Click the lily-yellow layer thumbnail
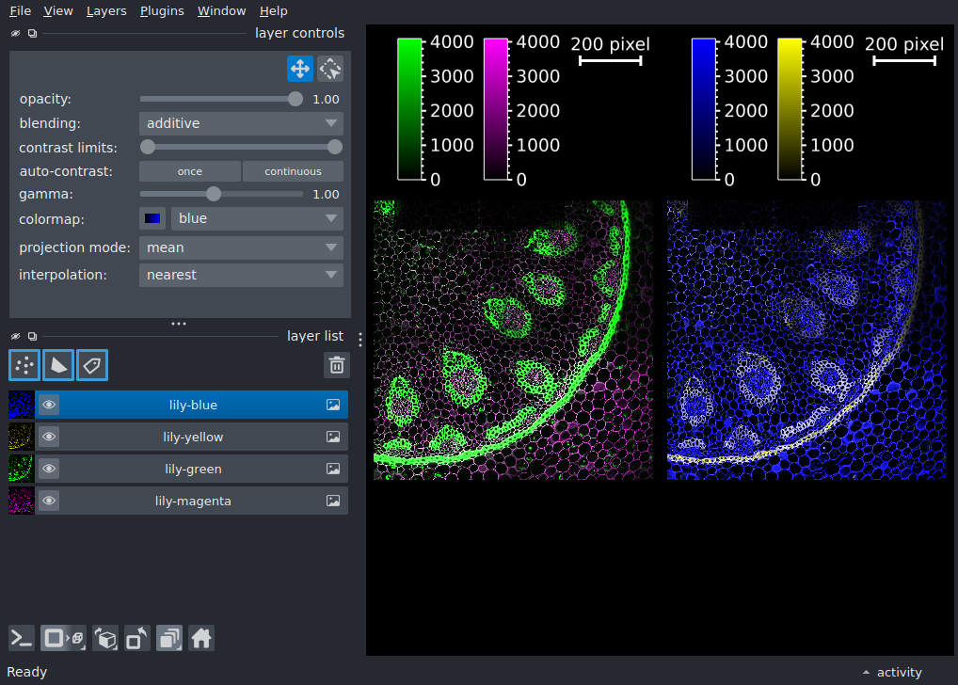The height and width of the screenshot is (685, 958). point(22,437)
